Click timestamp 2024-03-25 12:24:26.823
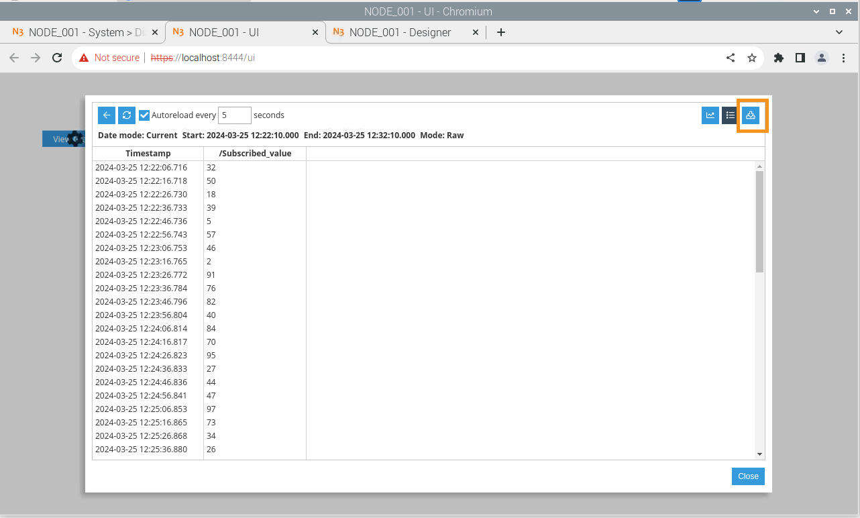The height and width of the screenshot is (518, 860). (141, 355)
